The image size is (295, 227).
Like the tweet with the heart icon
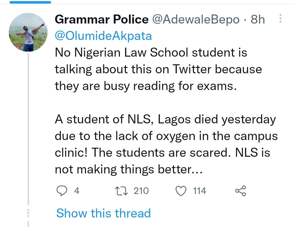click(x=181, y=191)
